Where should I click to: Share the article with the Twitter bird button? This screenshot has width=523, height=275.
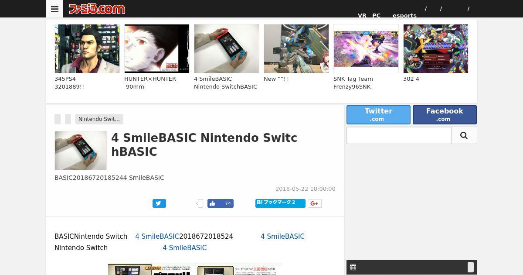pyautogui.click(x=159, y=203)
